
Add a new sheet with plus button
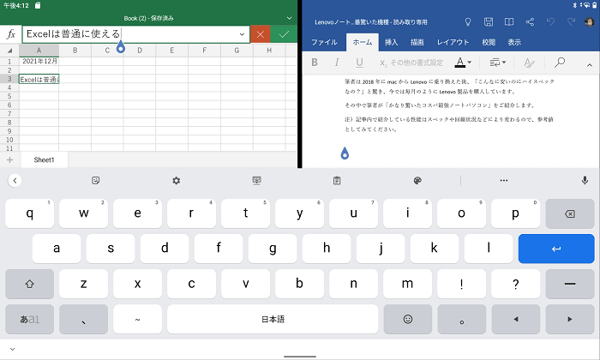(x=10, y=160)
